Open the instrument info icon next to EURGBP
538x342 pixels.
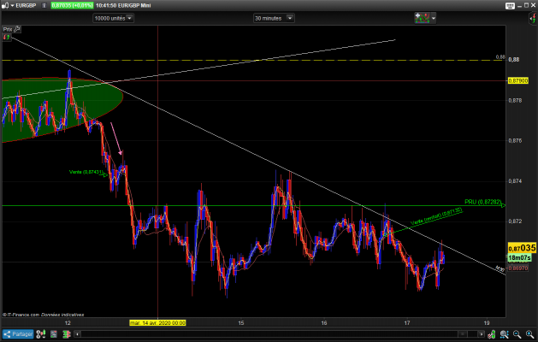pyautogui.click(x=44, y=5)
